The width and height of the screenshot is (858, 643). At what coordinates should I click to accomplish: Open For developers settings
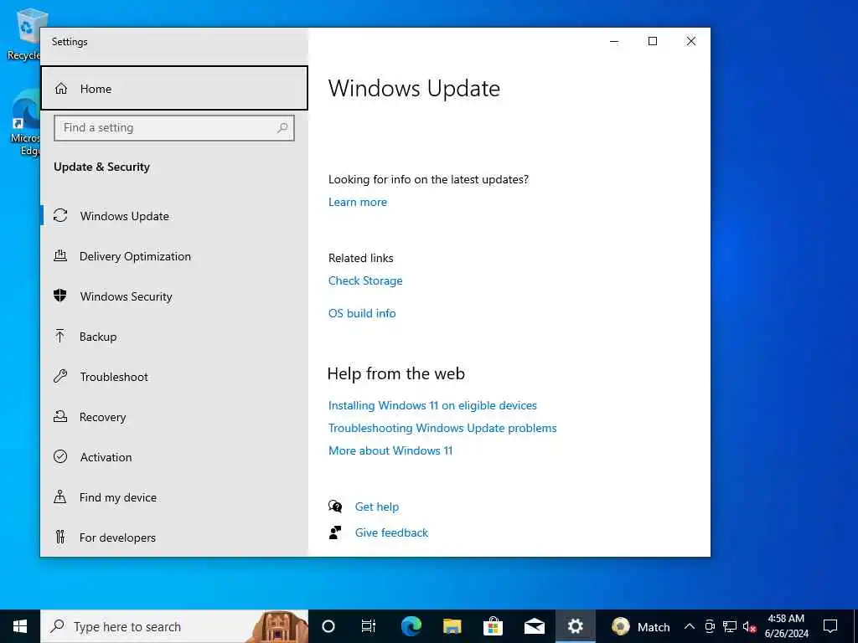[174, 537]
